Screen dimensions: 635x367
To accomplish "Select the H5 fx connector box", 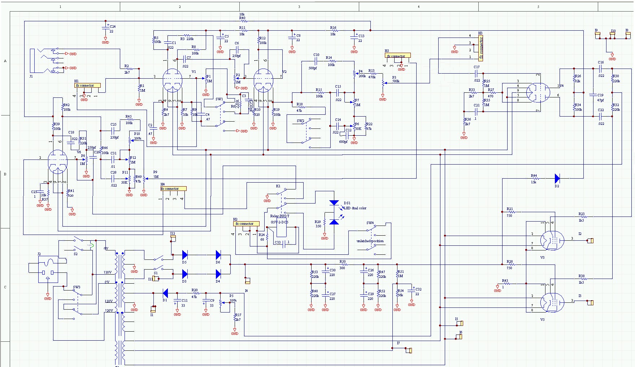I will point(397,56).
